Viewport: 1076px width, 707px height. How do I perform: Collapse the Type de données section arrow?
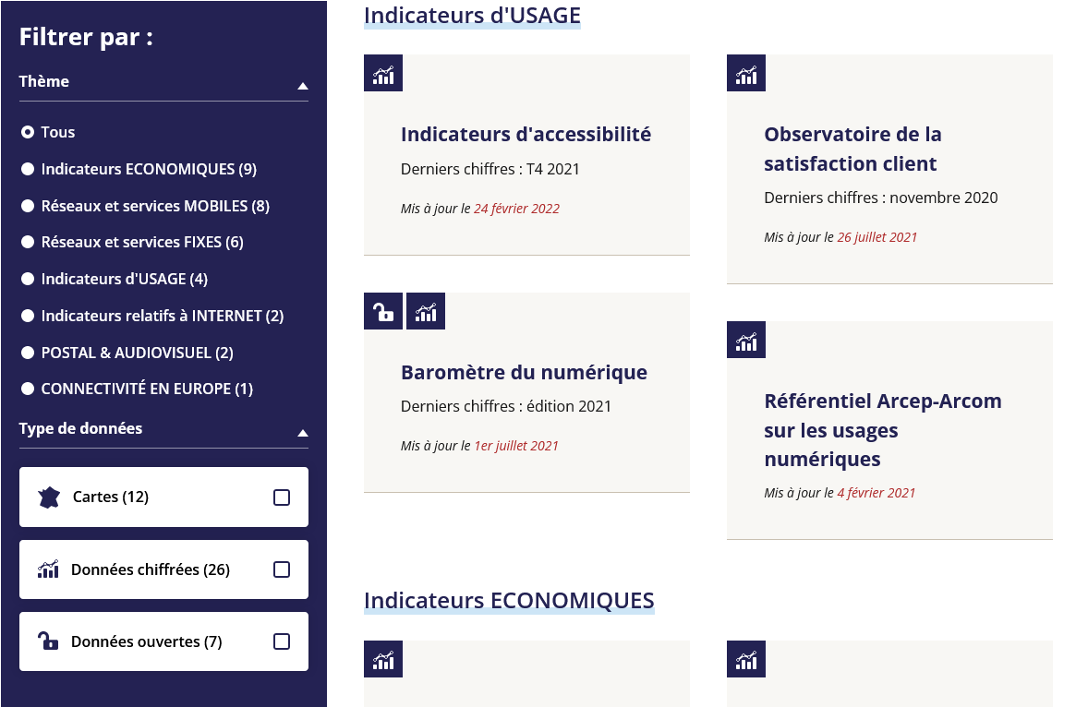[x=302, y=433]
